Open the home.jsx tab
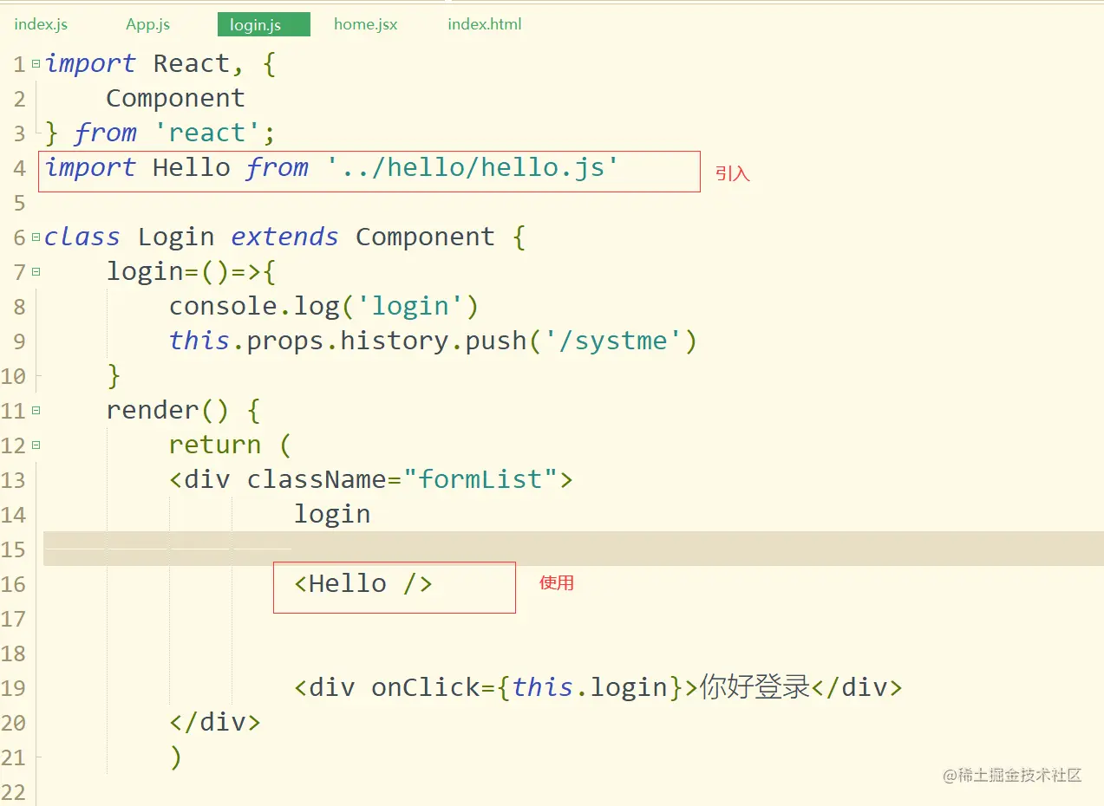The height and width of the screenshot is (806, 1104). point(365,24)
